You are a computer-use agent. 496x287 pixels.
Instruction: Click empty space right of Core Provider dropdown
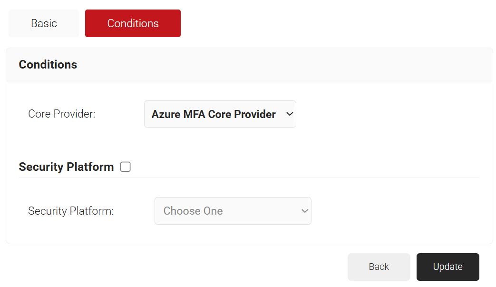390,114
